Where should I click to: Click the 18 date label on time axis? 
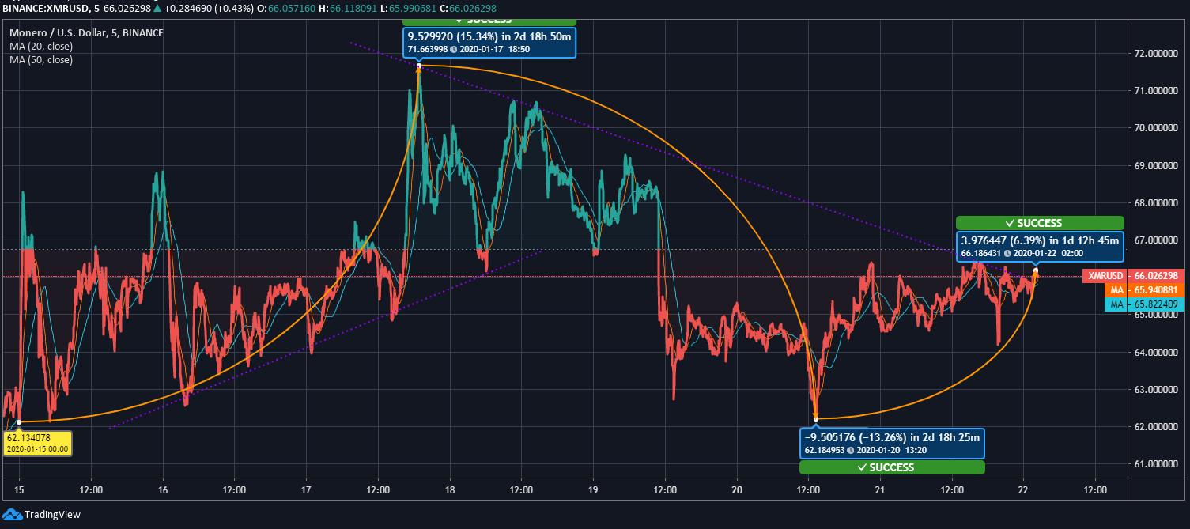click(x=450, y=489)
